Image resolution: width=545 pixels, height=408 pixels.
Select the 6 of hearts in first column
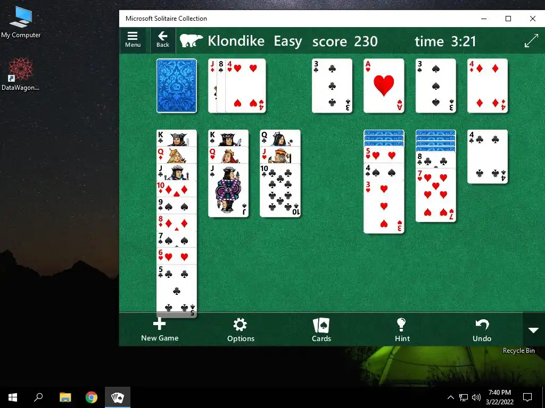click(177, 256)
